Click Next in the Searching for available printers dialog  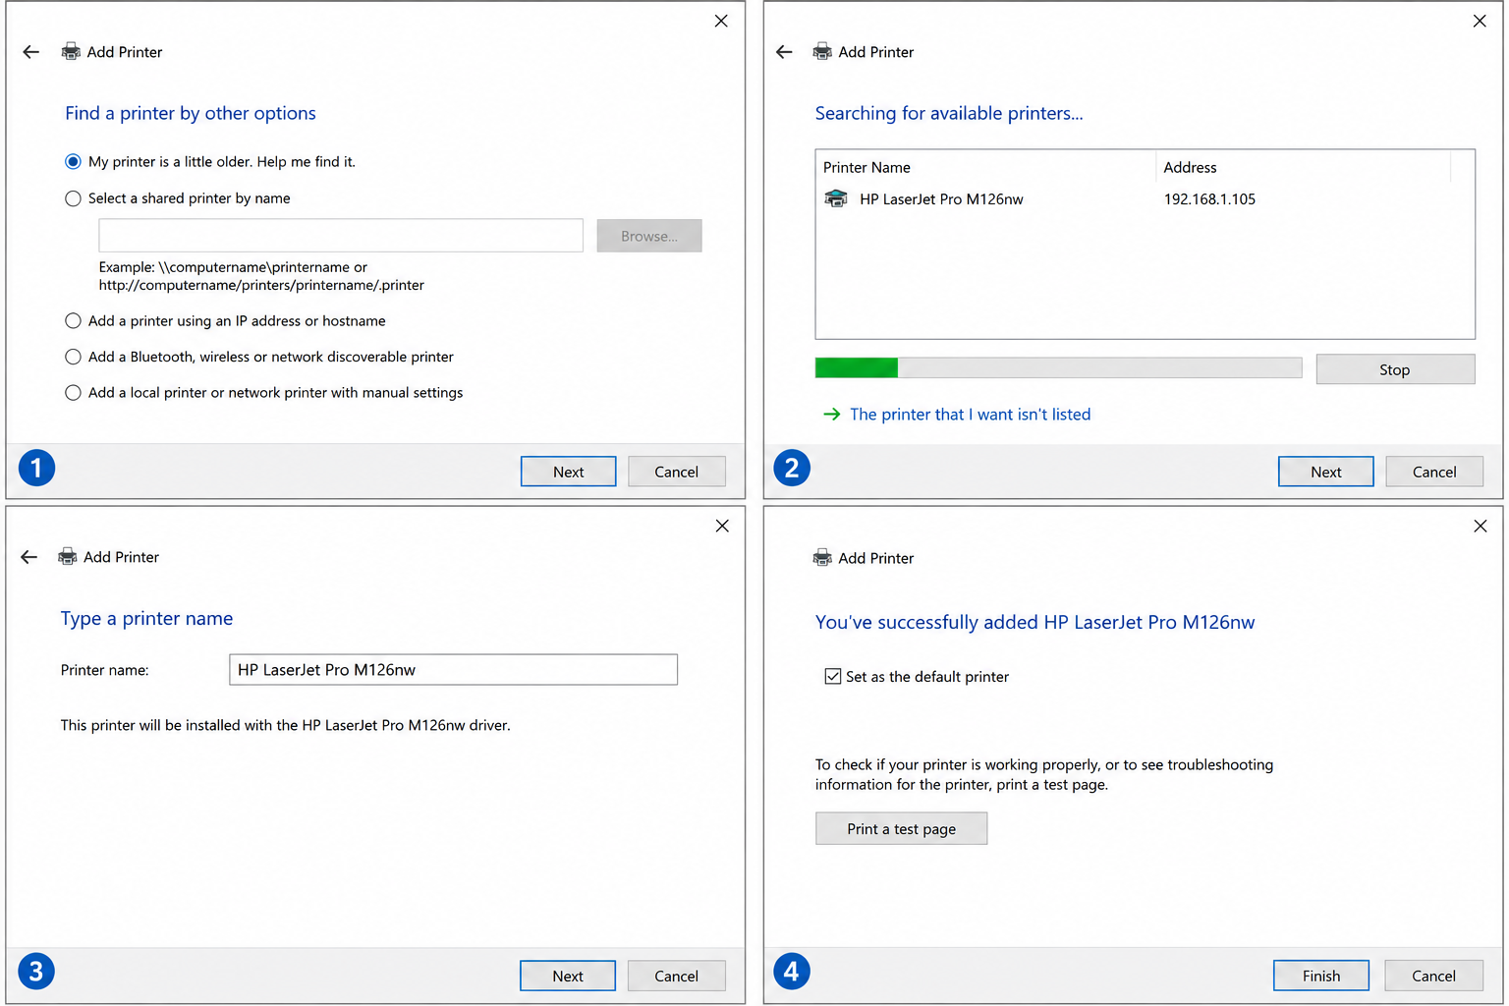1325,472
